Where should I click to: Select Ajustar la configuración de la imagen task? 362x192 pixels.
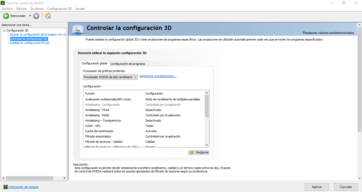click(38, 34)
